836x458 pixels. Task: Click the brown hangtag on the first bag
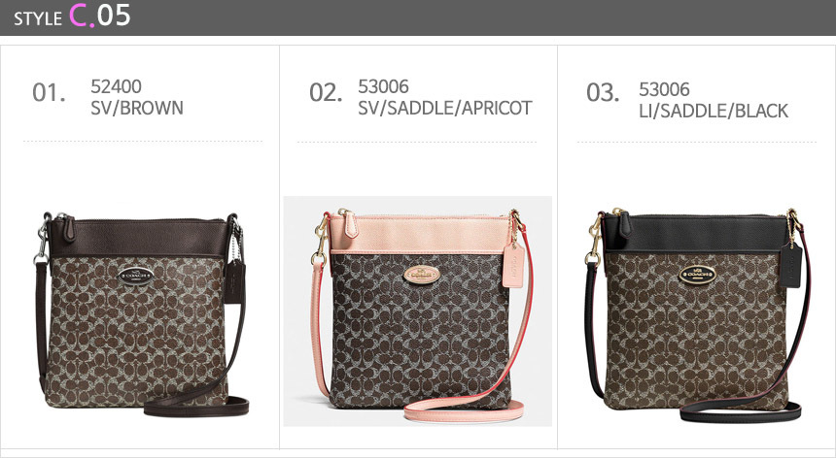click(x=234, y=281)
